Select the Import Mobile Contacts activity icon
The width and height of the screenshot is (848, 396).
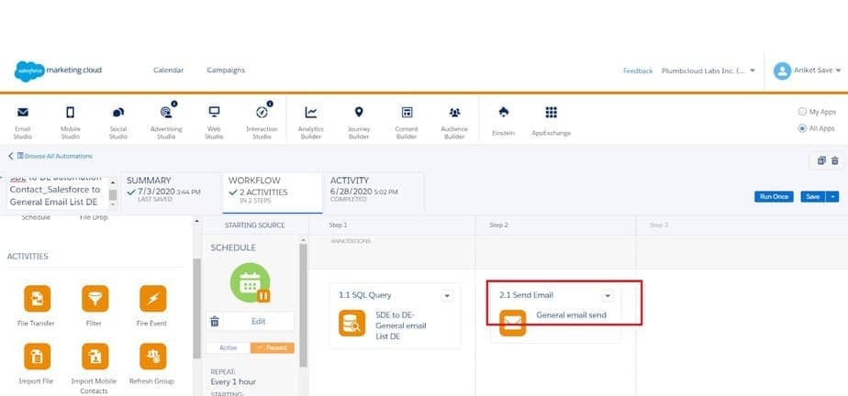click(x=95, y=357)
